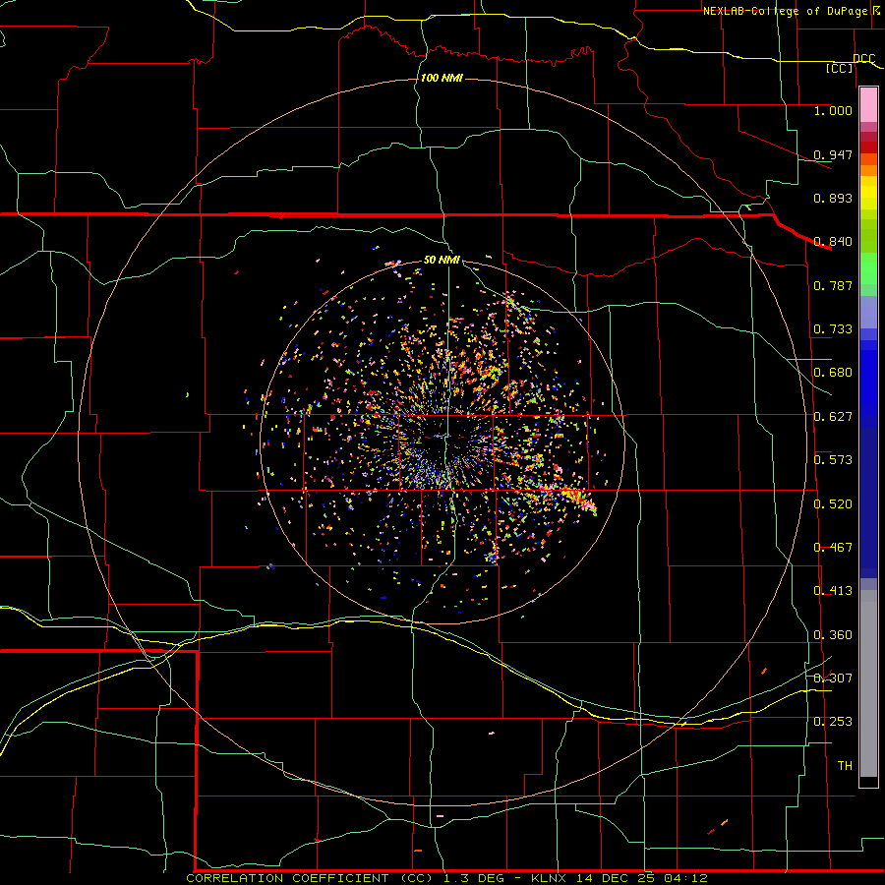
Task: Click the 0.520 legend value
Action: (833, 504)
